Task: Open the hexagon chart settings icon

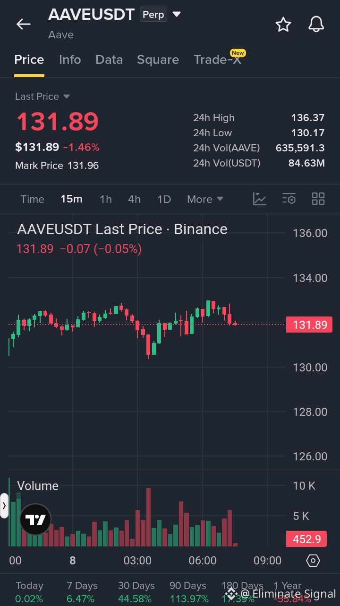Action: pyautogui.click(x=313, y=561)
